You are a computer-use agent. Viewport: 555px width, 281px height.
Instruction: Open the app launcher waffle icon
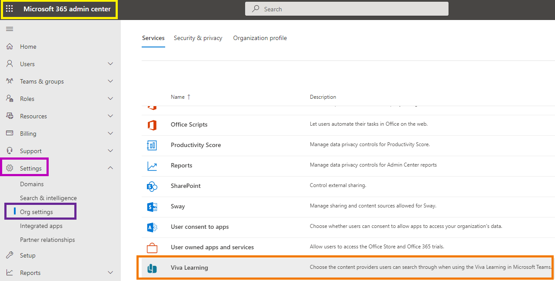pyautogui.click(x=10, y=9)
